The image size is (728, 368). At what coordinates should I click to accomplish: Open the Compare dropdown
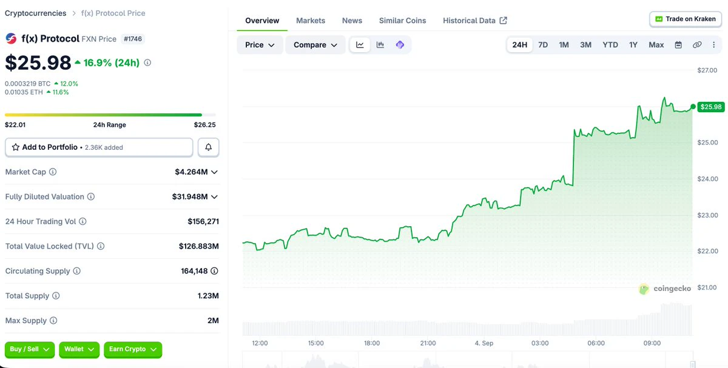tap(315, 45)
